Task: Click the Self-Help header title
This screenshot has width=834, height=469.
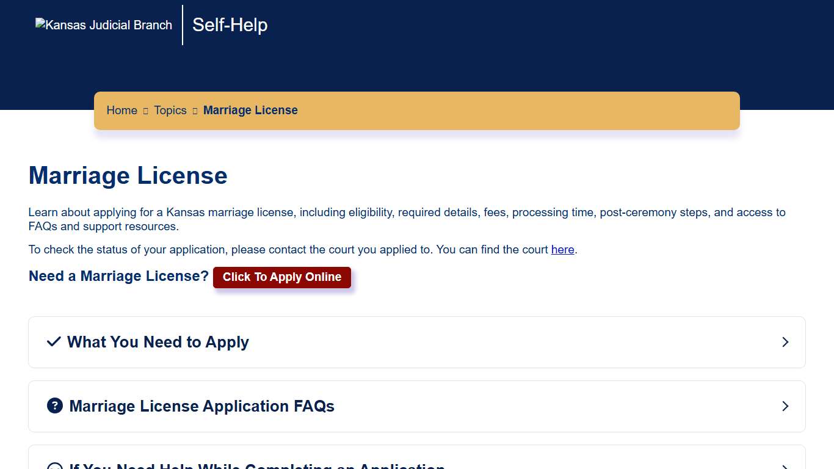Action: click(230, 25)
